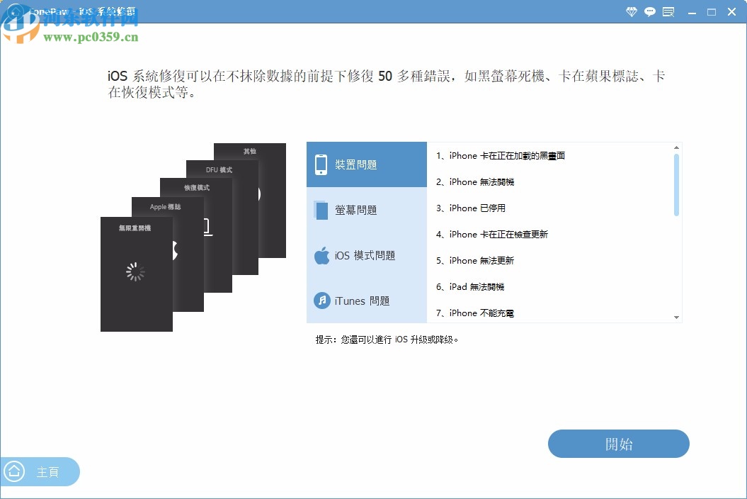Click the 無限重開機 phone thumbnail

[x=135, y=273]
